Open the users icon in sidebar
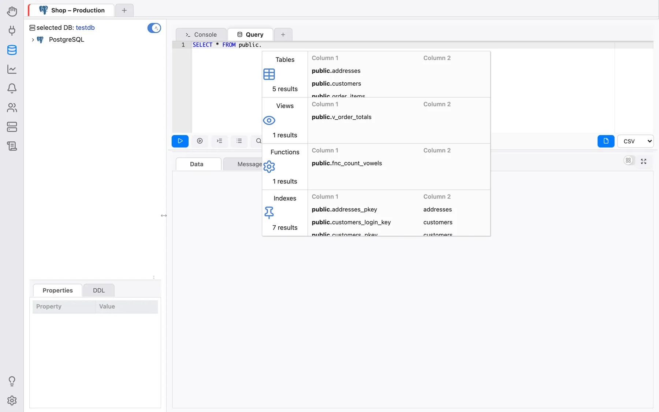Screen dimensions: 659x412 [12, 108]
